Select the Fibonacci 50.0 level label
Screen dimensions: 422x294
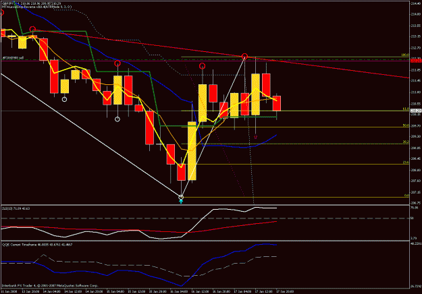point(406,125)
